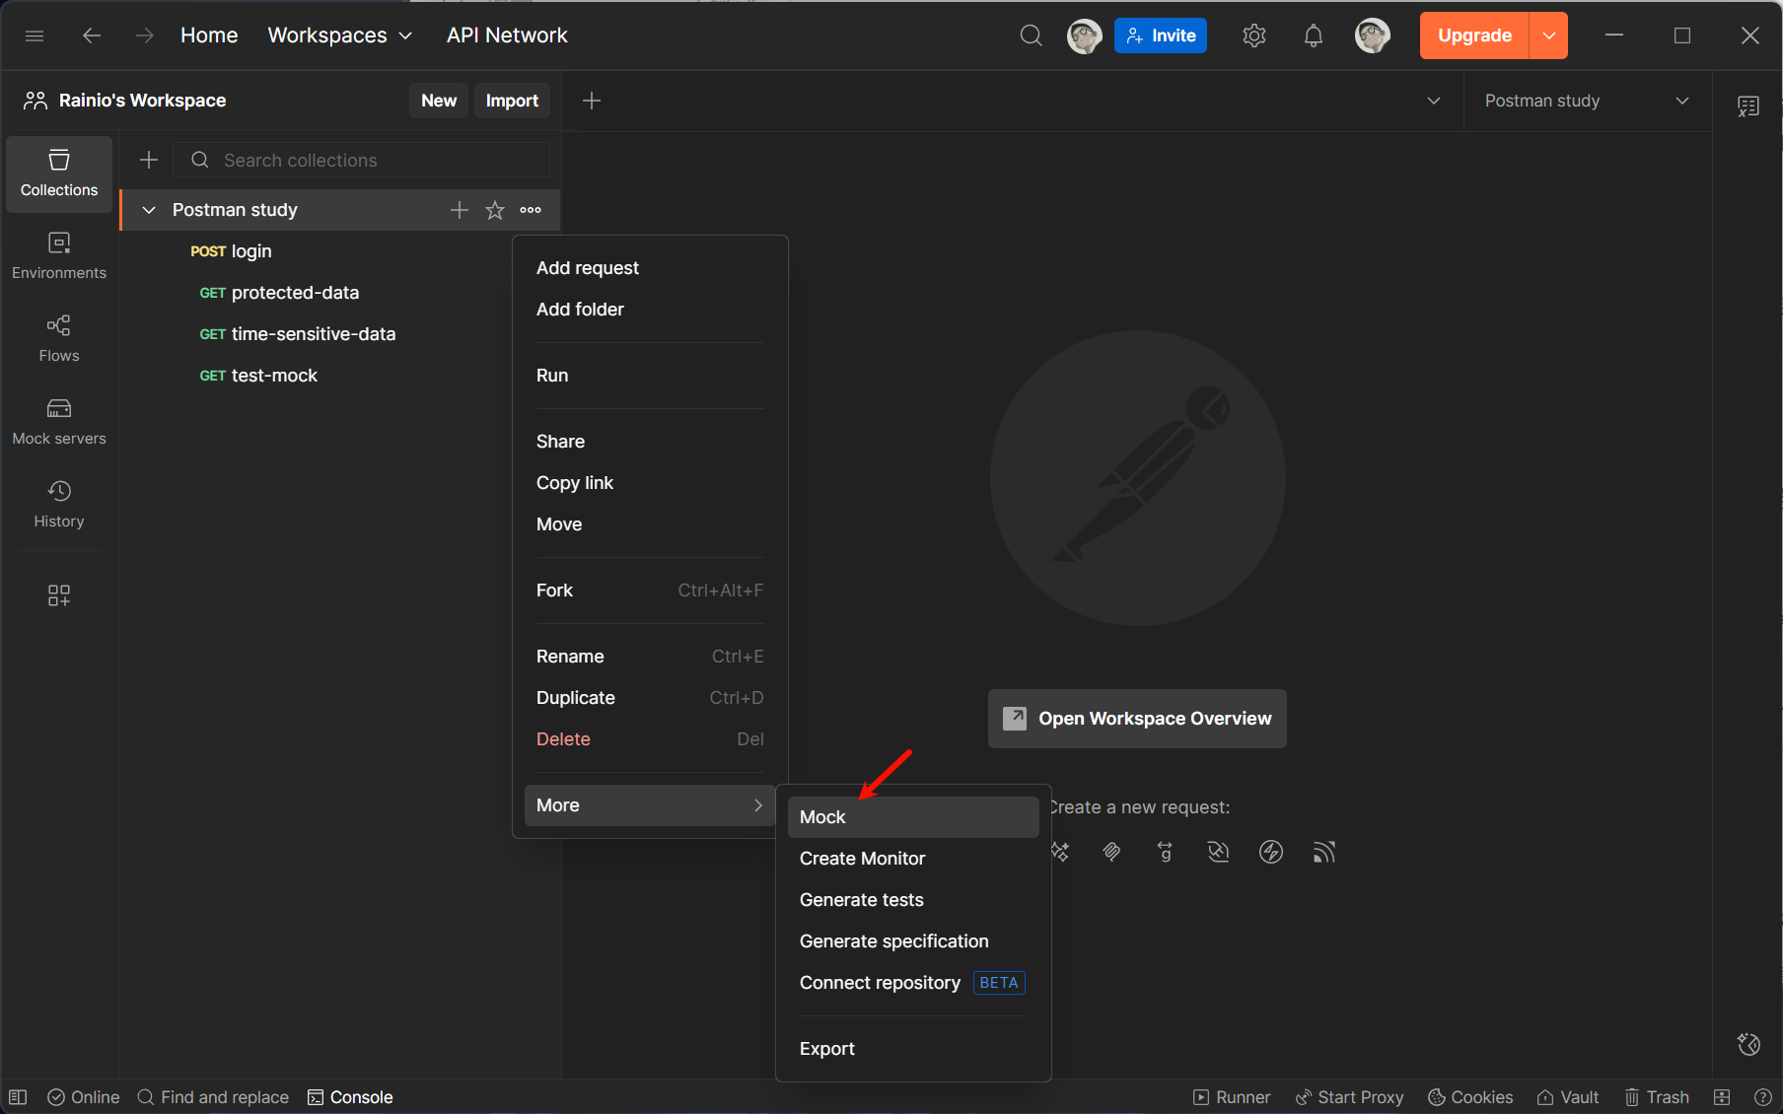Select Delete in the context menu
This screenshot has width=1783, height=1114.
(650, 739)
